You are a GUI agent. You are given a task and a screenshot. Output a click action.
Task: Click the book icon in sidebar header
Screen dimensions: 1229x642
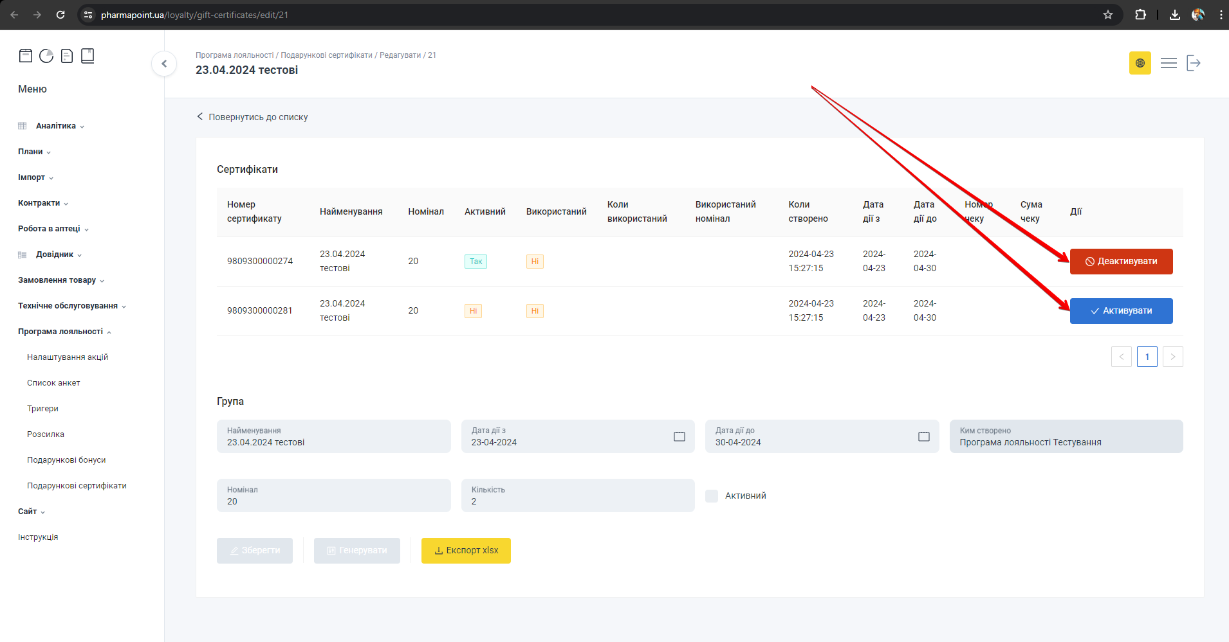pyautogui.click(x=88, y=56)
